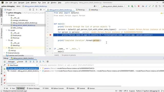Image resolution: width=164 pixels, height=92 pixels.
Task: Switch to Console tab in Debug panel
Action: [x=20, y=62]
